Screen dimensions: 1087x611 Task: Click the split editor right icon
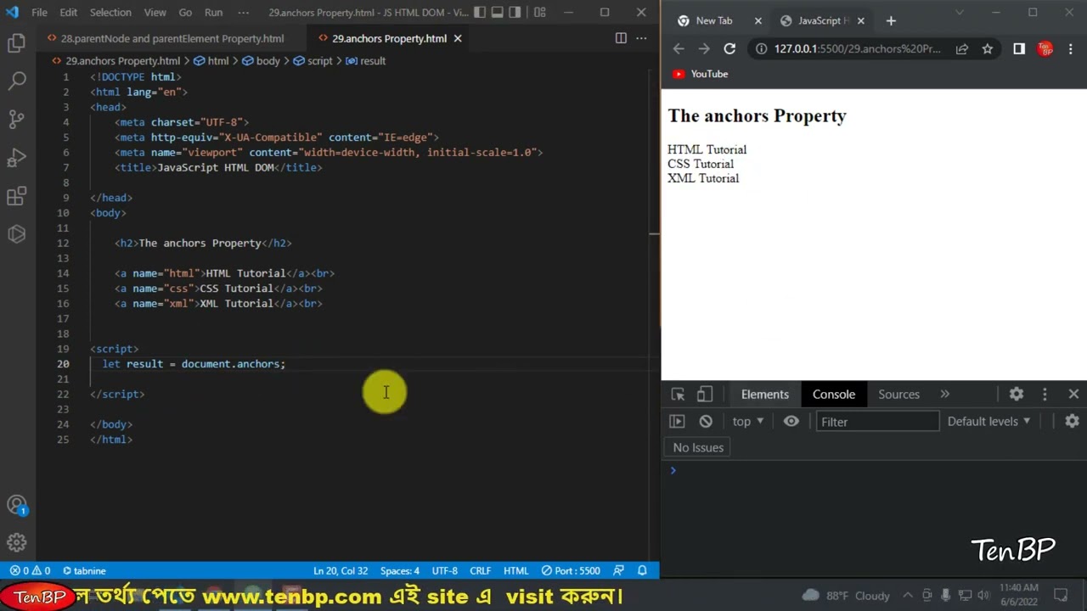621,38
